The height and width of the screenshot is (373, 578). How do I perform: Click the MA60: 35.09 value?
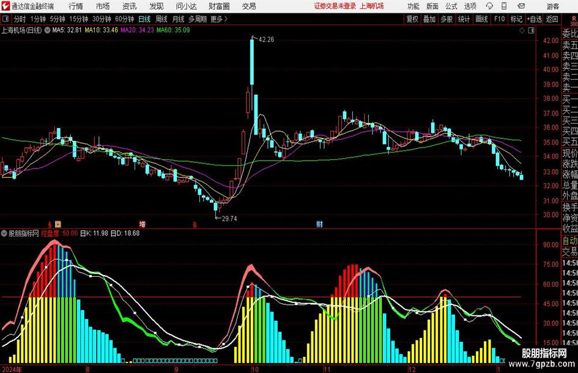173,30
